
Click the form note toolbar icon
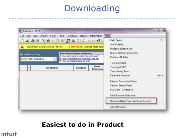(x=57, y=41)
